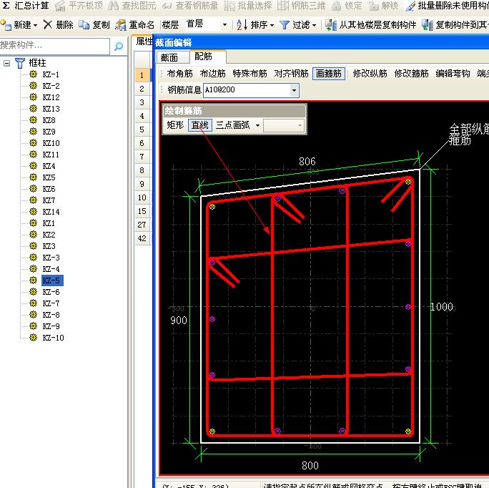The width and height of the screenshot is (489, 488).
Task: Click the 锁定 lock icon
Action: coord(336,6)
